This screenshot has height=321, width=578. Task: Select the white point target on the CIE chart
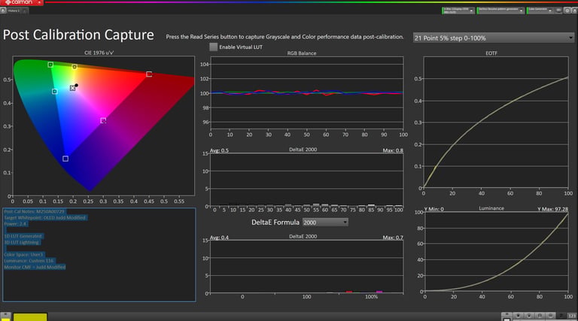(x=72, y=88)
